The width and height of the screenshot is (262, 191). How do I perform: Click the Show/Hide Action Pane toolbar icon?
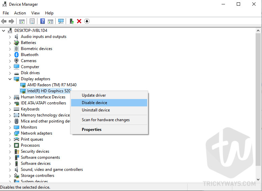(x=51, y=21)
